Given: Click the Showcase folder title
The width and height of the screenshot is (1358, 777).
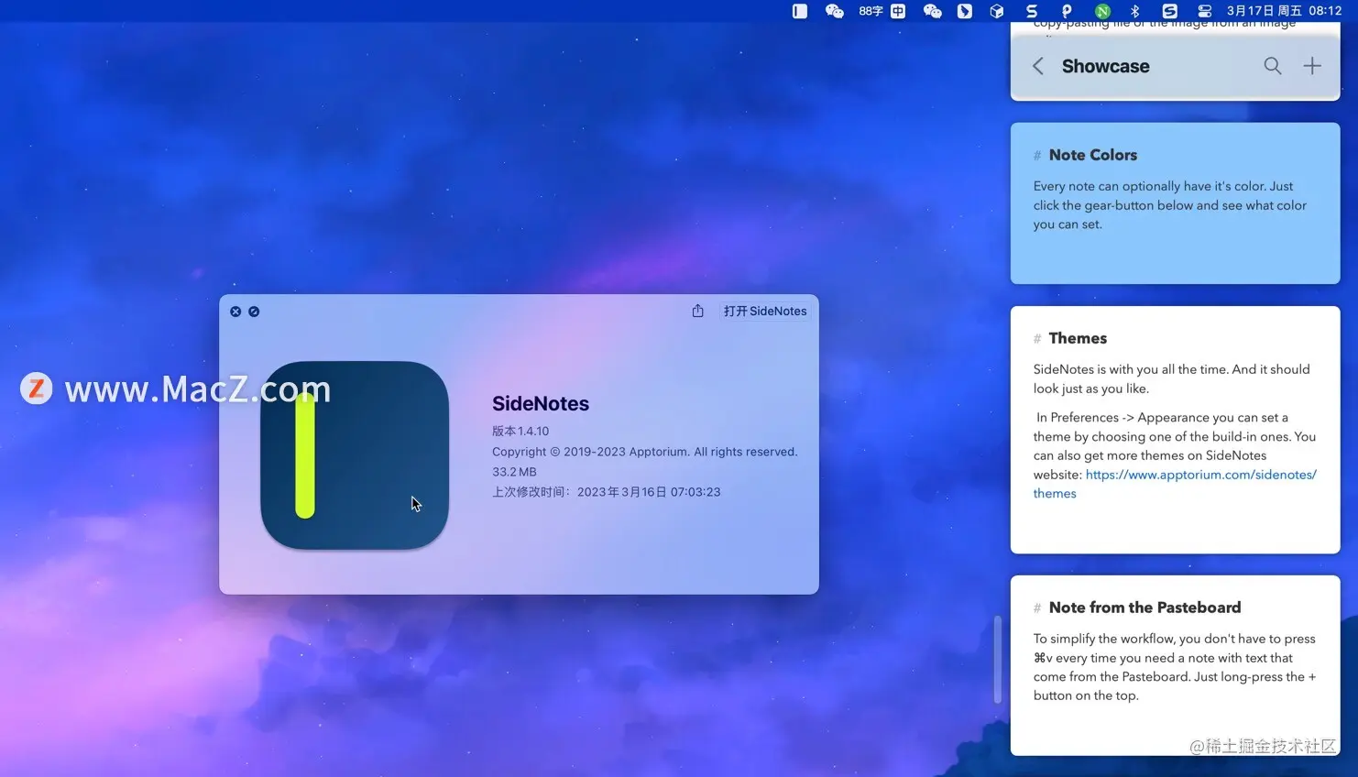Looking at the screenshot, I should [x=1105, y=66].
